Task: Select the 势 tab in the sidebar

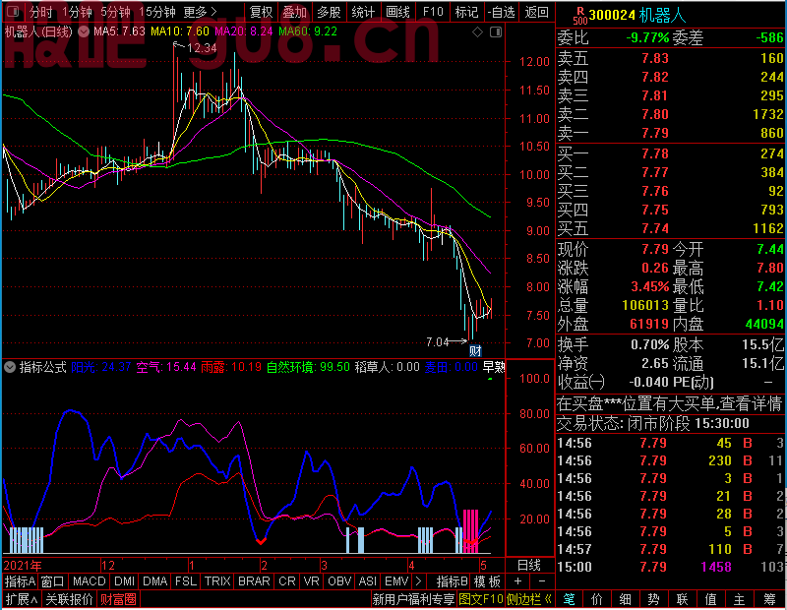Action: (x=653, y=599)
